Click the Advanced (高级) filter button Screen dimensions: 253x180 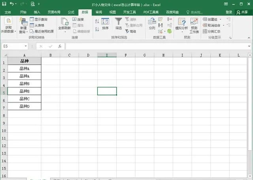point(130,31)
